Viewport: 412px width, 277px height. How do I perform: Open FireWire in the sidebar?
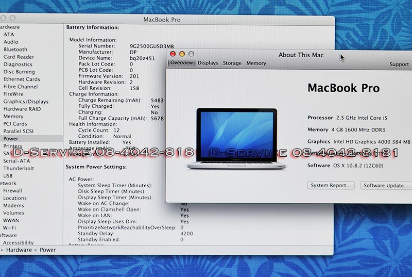click(13, 94)
